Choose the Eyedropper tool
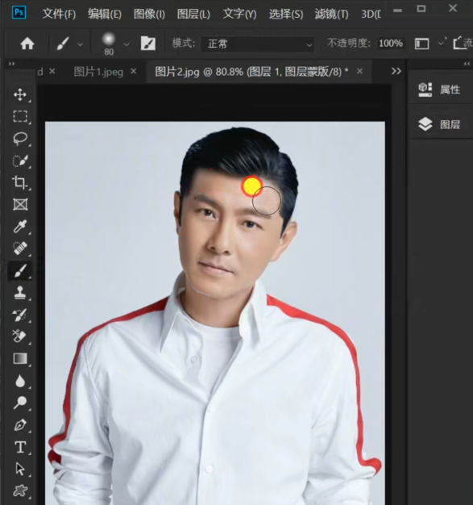 pyautogui.click(x=20, y=227)
